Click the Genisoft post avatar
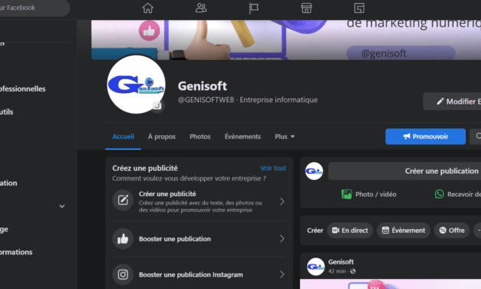This screenshot has width=481, height=289. [315, 267]
